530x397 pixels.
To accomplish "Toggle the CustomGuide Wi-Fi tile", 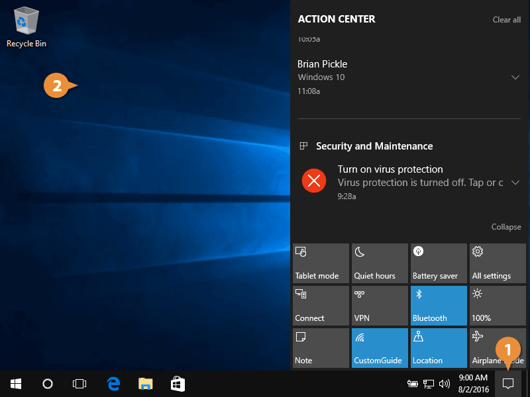I will tap(380, 348).
